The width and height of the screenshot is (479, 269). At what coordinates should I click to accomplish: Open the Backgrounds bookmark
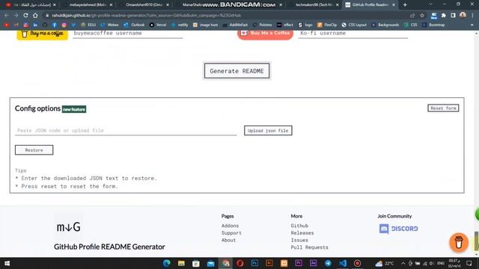tap(385, 25)
